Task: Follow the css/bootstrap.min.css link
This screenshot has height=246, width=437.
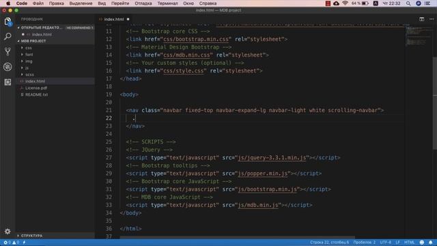Action: [x=196, y=40]
